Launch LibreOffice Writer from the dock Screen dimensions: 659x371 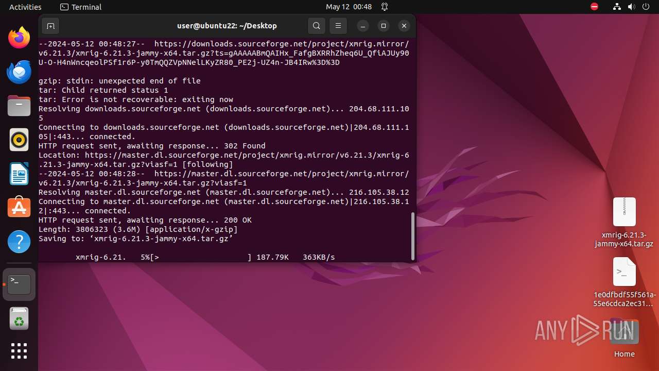(x=19, y=174)
